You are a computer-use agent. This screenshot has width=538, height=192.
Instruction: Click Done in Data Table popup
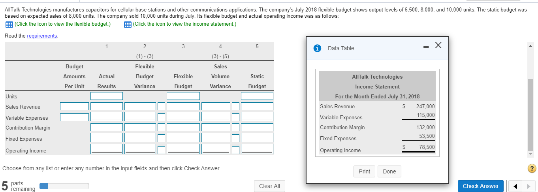[x=389, y=171]
